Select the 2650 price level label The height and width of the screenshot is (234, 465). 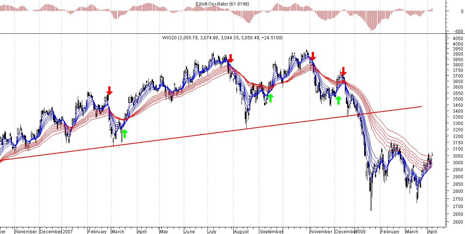458,214
